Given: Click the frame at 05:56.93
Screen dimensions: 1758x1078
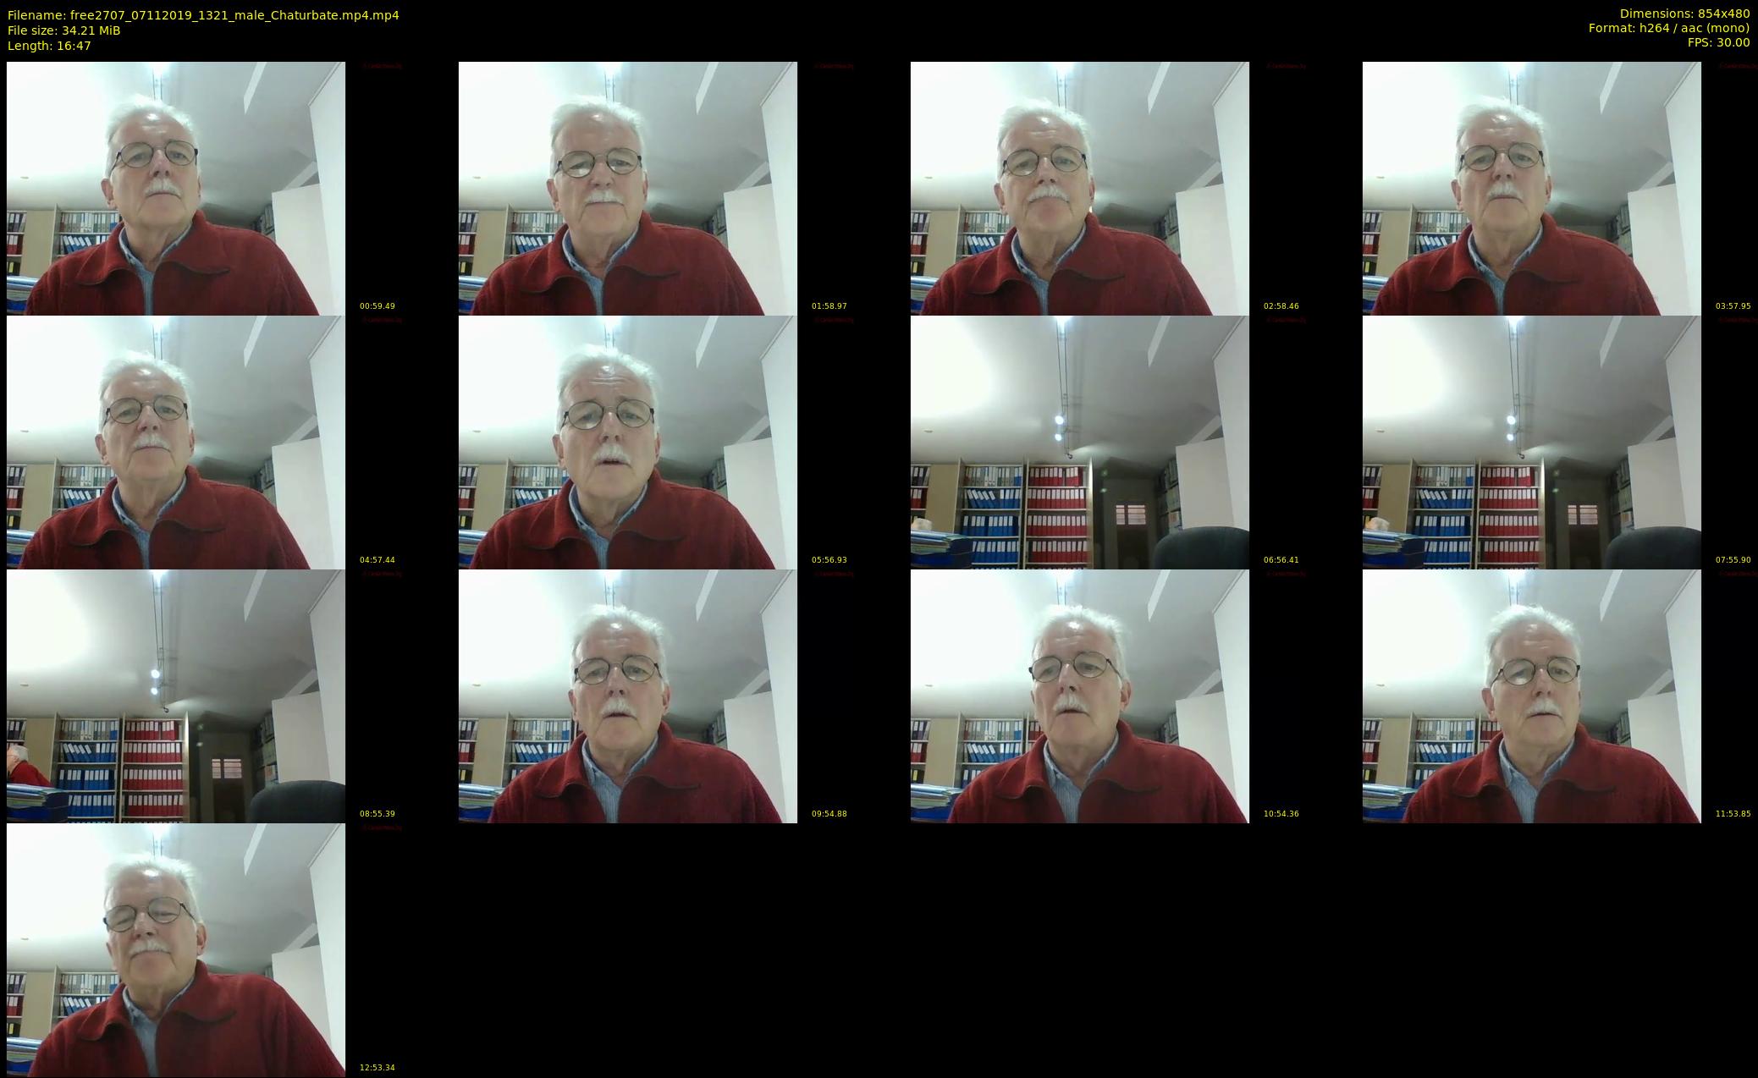Looking at the screenshot, I should tap(628, 442).
